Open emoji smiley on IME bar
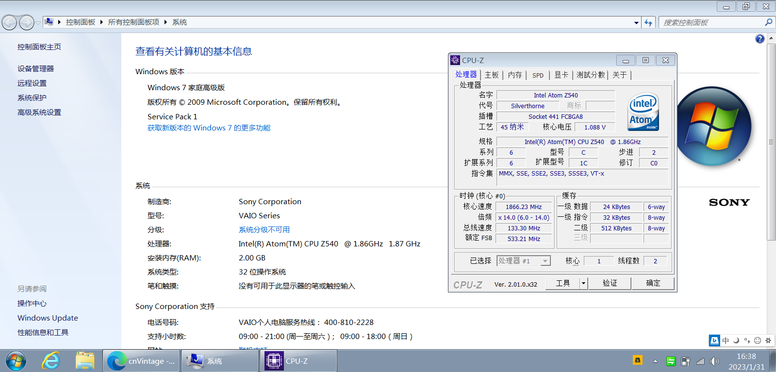This screenshot has width=776, height=372. click(758, 340)
